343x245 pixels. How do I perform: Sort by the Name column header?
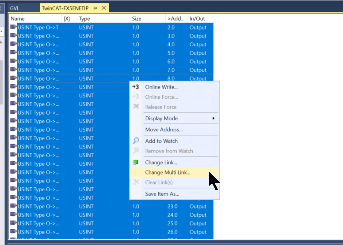34,19
